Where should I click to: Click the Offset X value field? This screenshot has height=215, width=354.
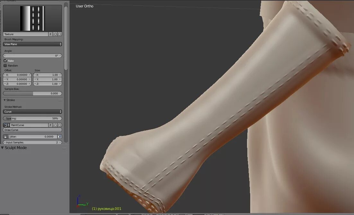coord(17,75)
